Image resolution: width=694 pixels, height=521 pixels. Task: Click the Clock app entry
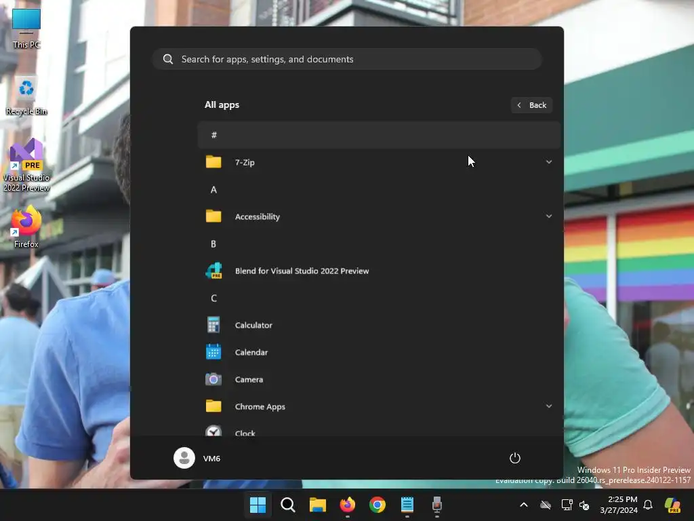tap(379, 431)
